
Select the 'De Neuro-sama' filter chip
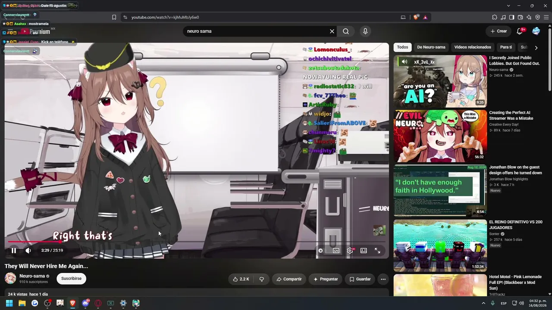coord(431,47)
